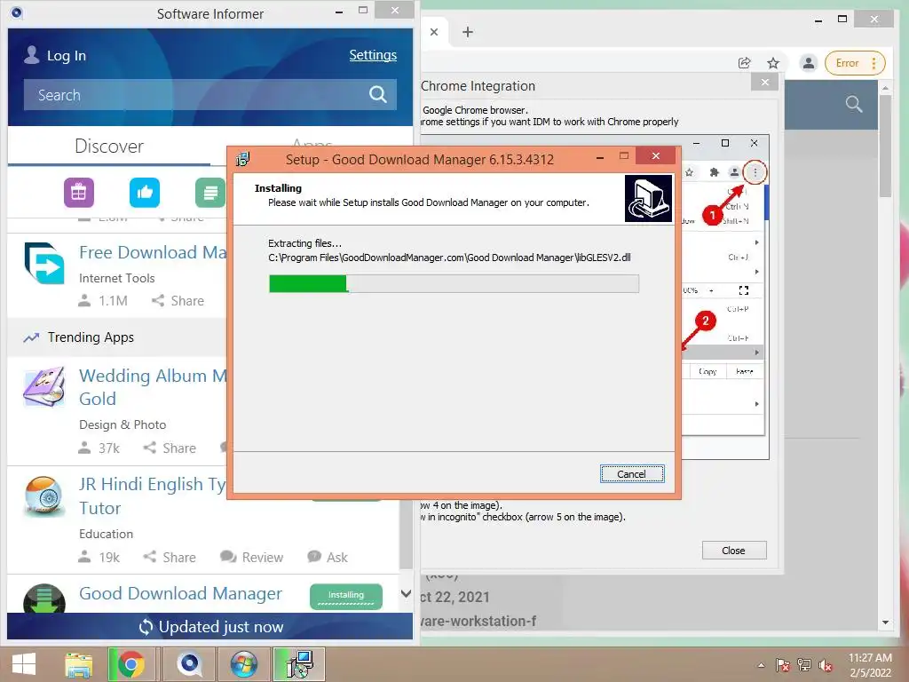
Task: Click the Error menu button in Chrome
Action: (855, 63)
